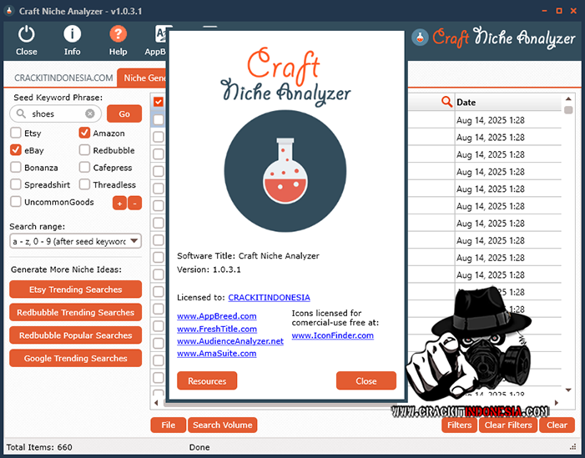The width and height of the screenshot is (585, 458).
Task: Enable the Etsy checkbox
Action: (16, 133)
